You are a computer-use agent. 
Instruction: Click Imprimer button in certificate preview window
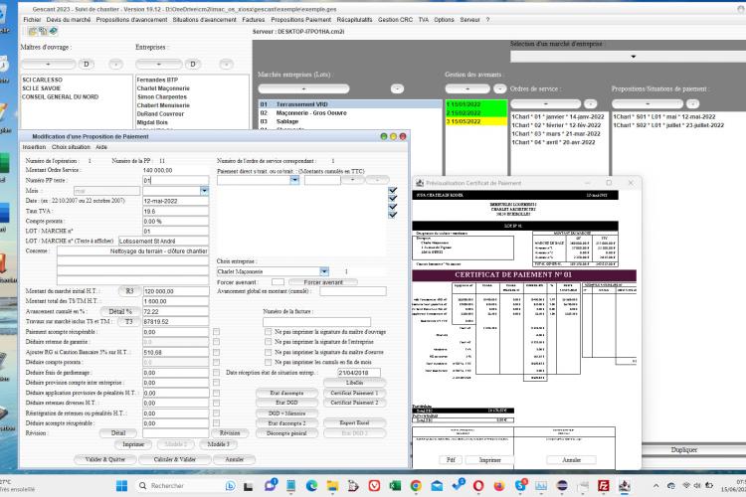click(489, 460)
